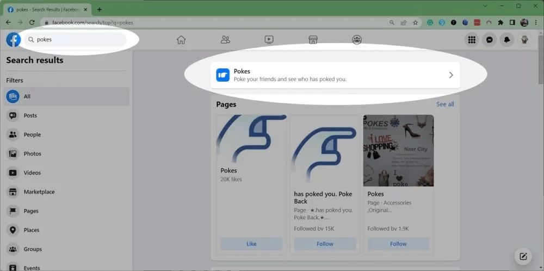Screen dimensions: 544x271
Task: Filter results by Videos
Action: [32, 173]
